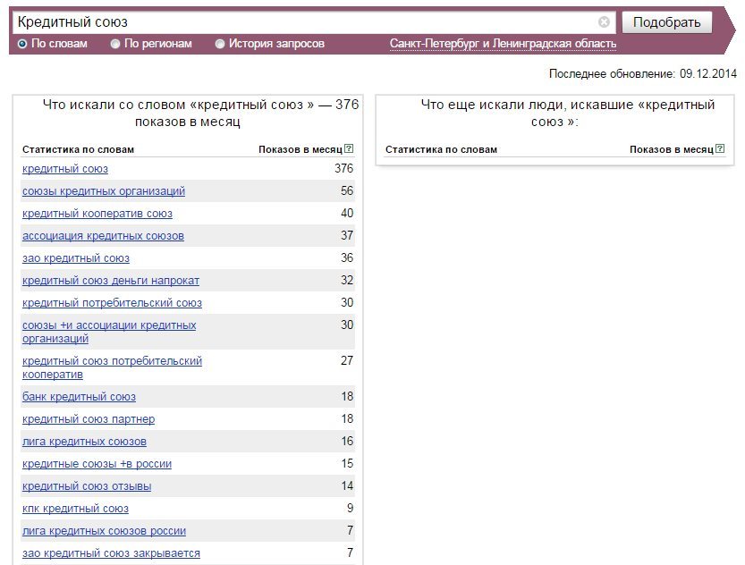Click the value 56 for 'союзы кредитных организаций'
Screen dimensions: 745x565
(347, 190)
